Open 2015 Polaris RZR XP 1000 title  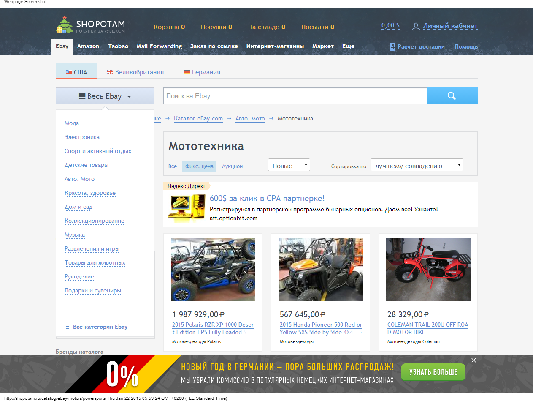(213, 329)
